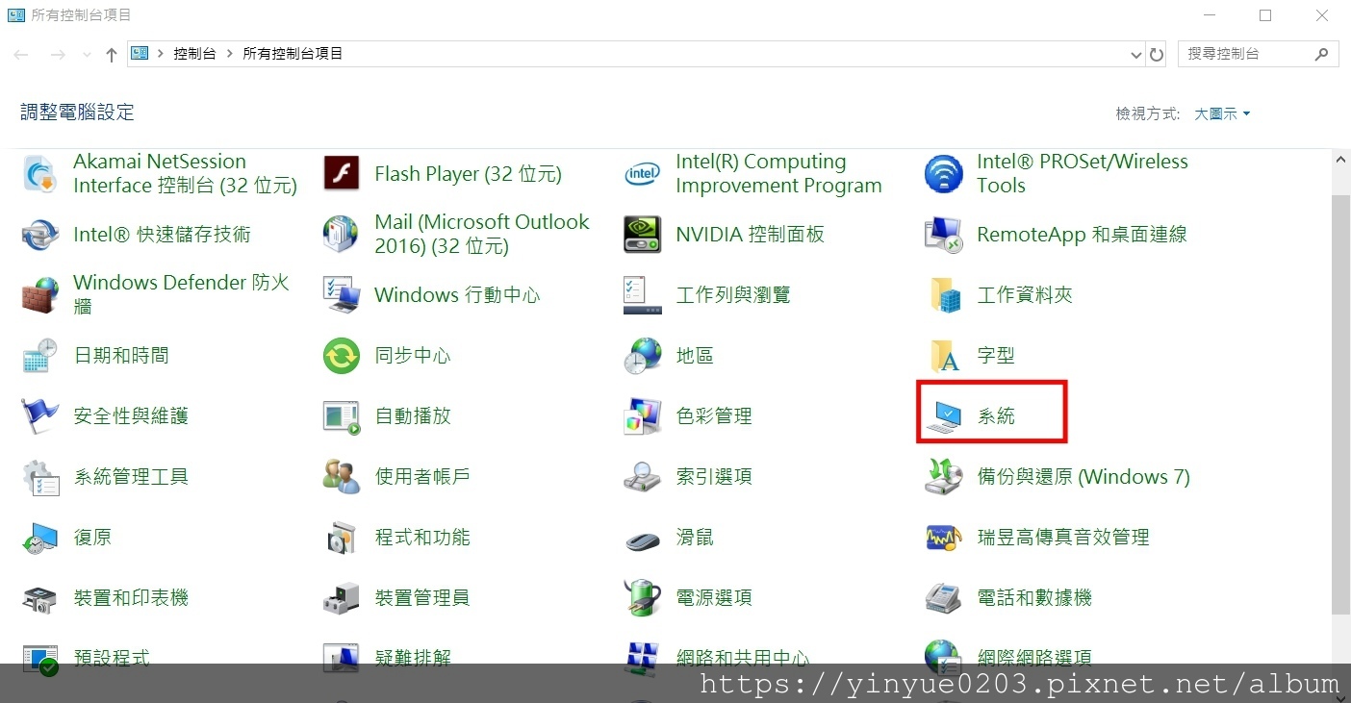Click the 同步中心 text label
1351x703 pixels.
(413, 356)
